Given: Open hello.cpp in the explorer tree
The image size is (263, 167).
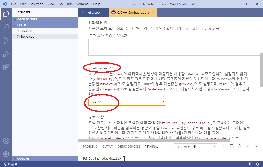Looking at the screenshot, I should 45,36.
